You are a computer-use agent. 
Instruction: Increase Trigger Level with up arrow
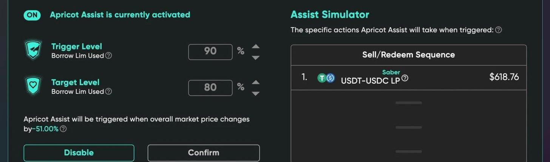tap(256, 46)
